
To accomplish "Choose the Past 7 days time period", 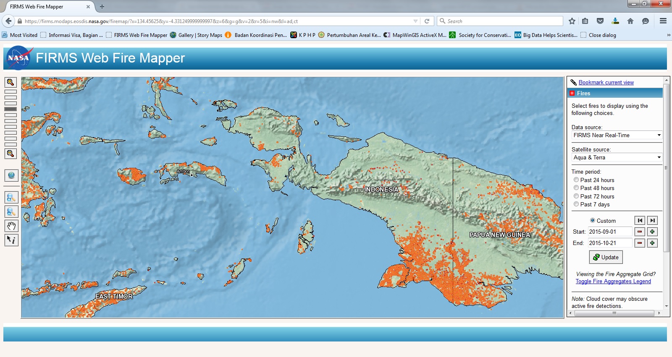I will coord(576,204).
